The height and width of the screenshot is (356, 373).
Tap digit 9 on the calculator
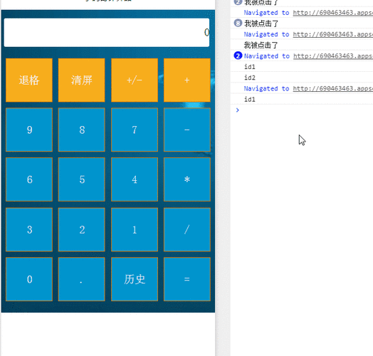(29, 130)
